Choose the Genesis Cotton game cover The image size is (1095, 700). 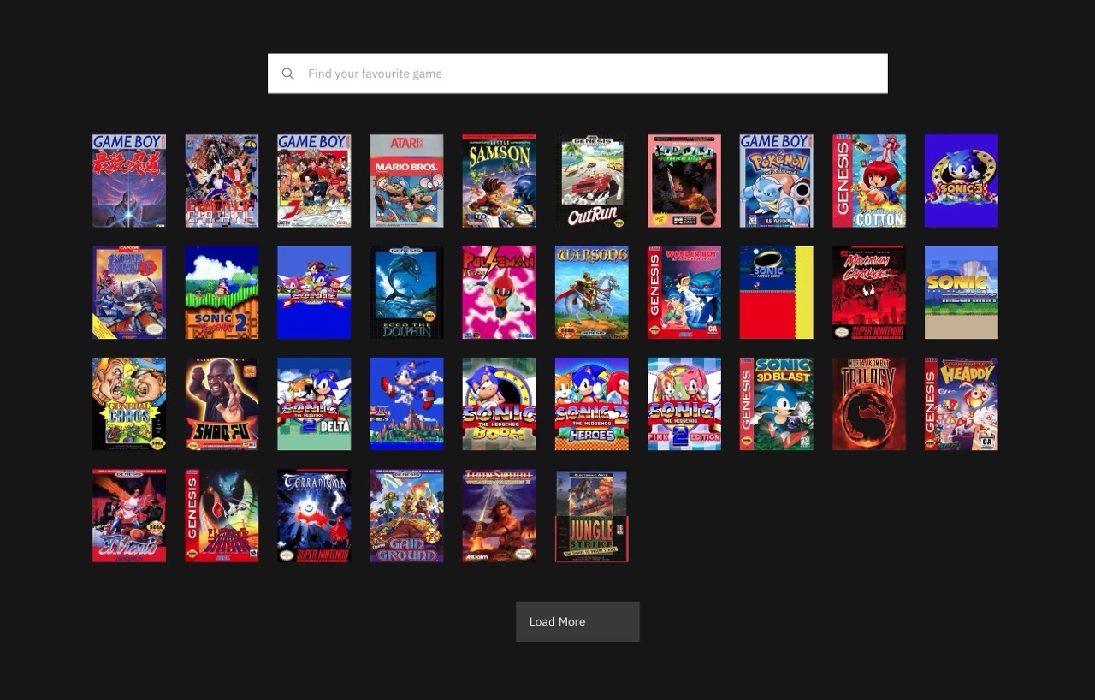(x=869, y=181)
